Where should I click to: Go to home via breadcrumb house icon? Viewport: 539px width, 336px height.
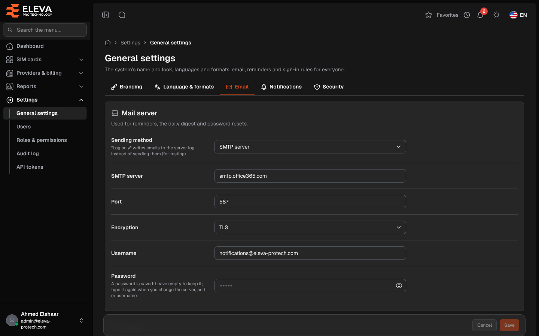(108, 43)
